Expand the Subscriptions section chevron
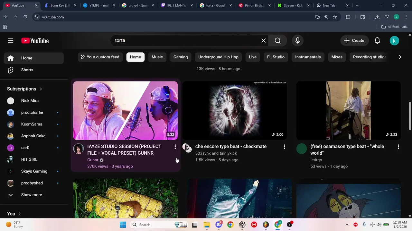 (41, 89)
